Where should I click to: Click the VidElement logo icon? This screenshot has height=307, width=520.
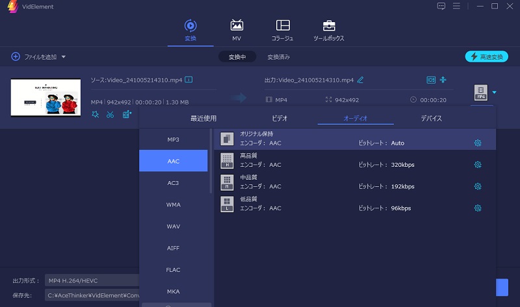click(x=13, y=6)
